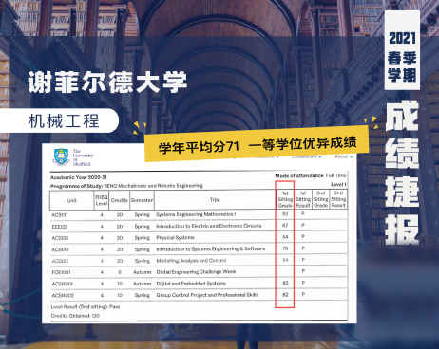
Task: Click the grade for Physical Systems
Action: (x=285, y=237)
